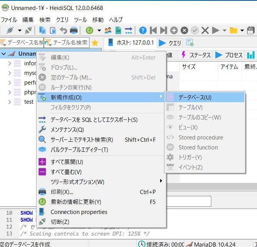Screen dimensions: 257x247
Task: Click the new query tab icon
Action: (x=190, y=43)
